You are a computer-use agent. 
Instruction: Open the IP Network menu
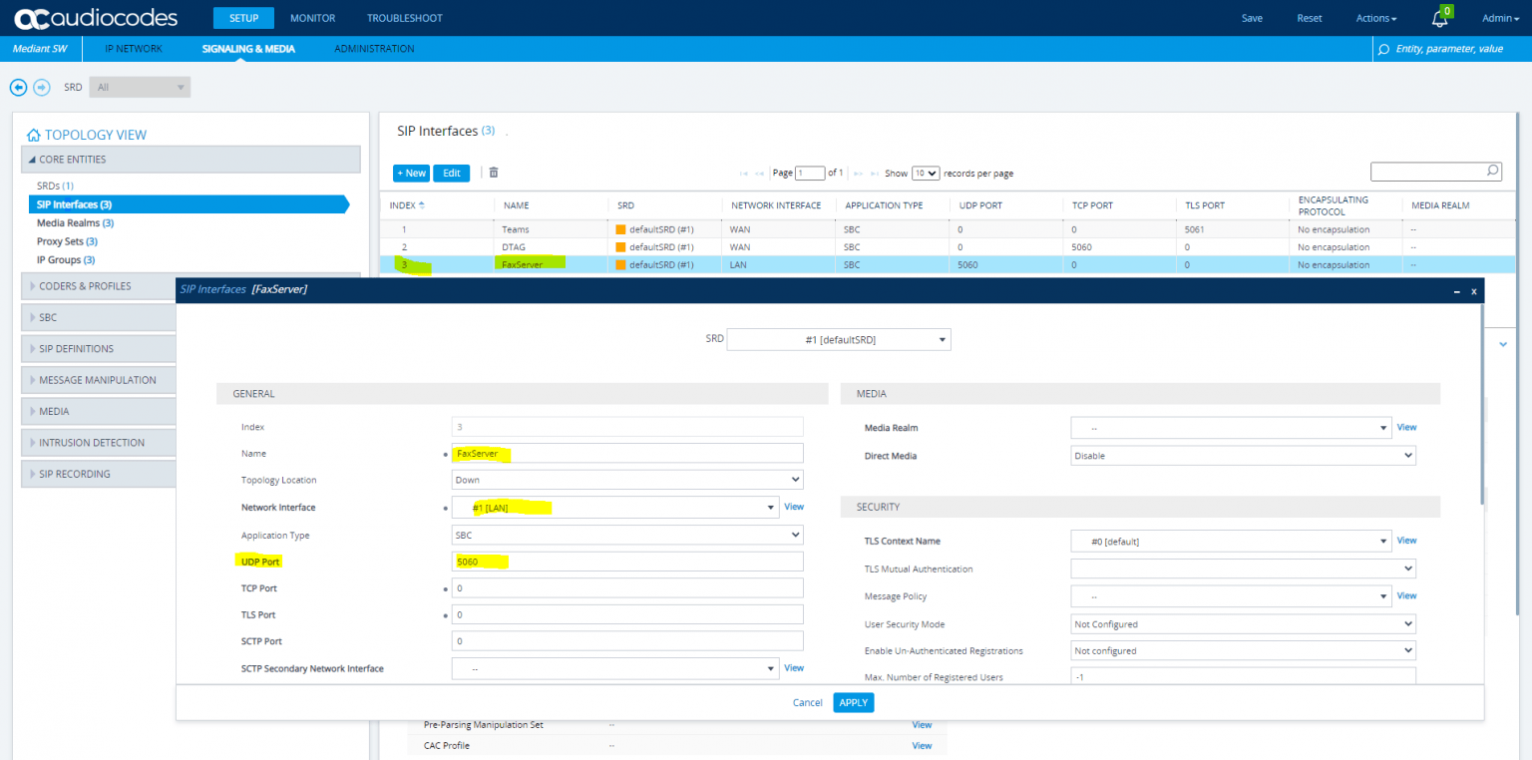(x=134, y=49)
